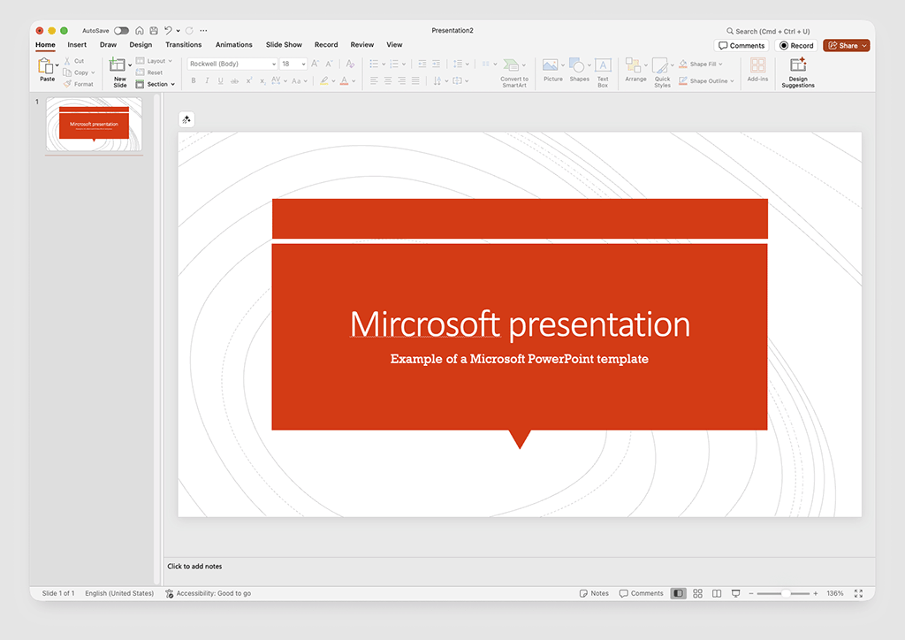Click the Search field in title bar
This screenshot has width=905, height=640.
[x=768, y=31]
